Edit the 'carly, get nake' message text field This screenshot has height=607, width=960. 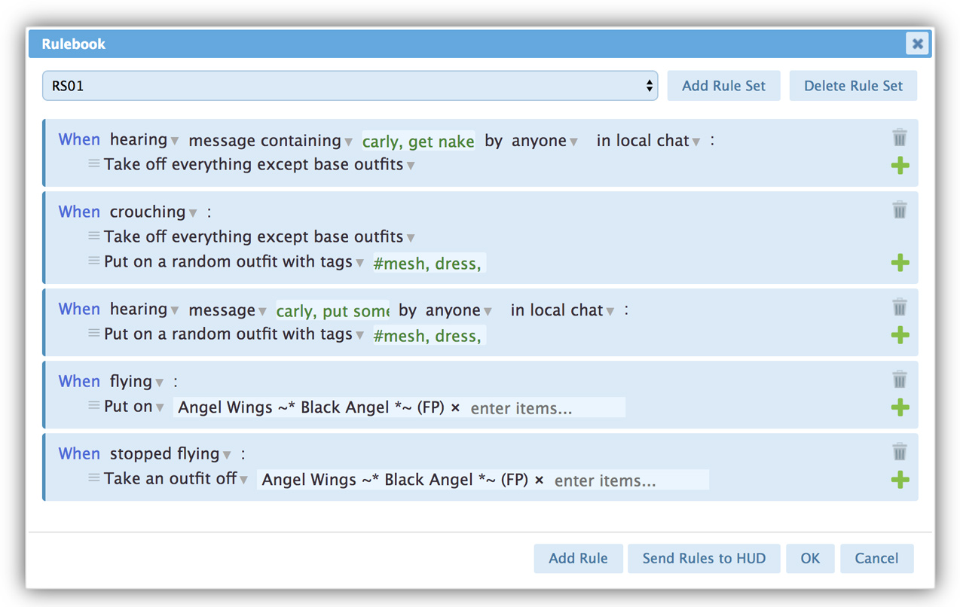pyautogui.click(x=418, y=141)
